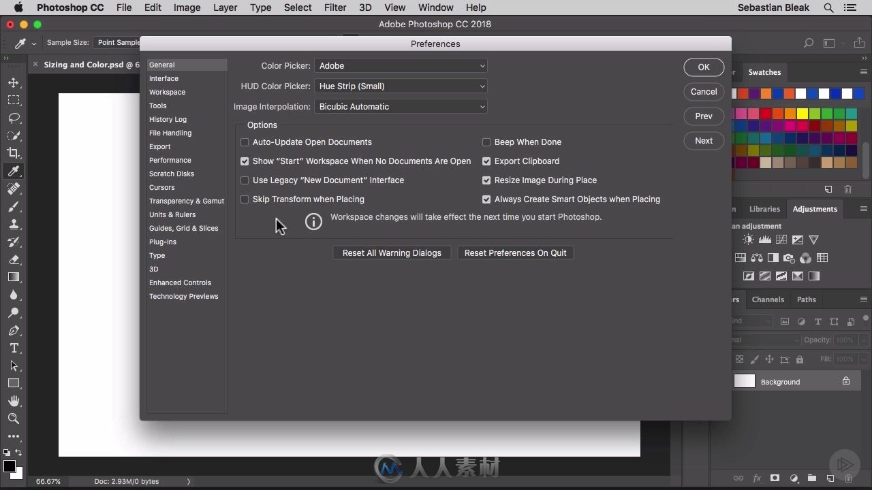Viewport: 872px width, 490px height.
Task: Select the Zoom tool
Action: [x=14, y=419]
